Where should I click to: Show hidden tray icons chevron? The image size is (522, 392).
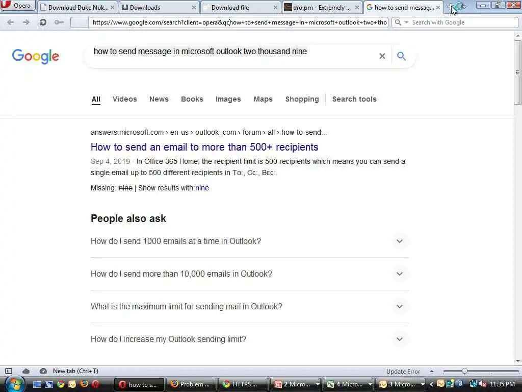point(431,384)
